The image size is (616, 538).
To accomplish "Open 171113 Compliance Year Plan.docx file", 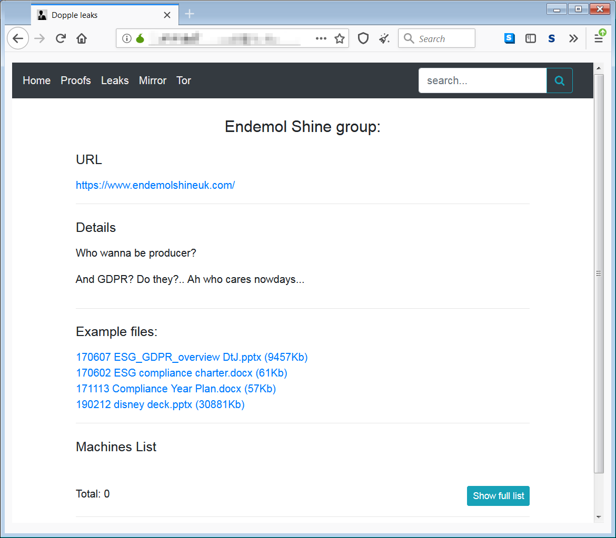I will pyautogui.click(x=176, y=389).
